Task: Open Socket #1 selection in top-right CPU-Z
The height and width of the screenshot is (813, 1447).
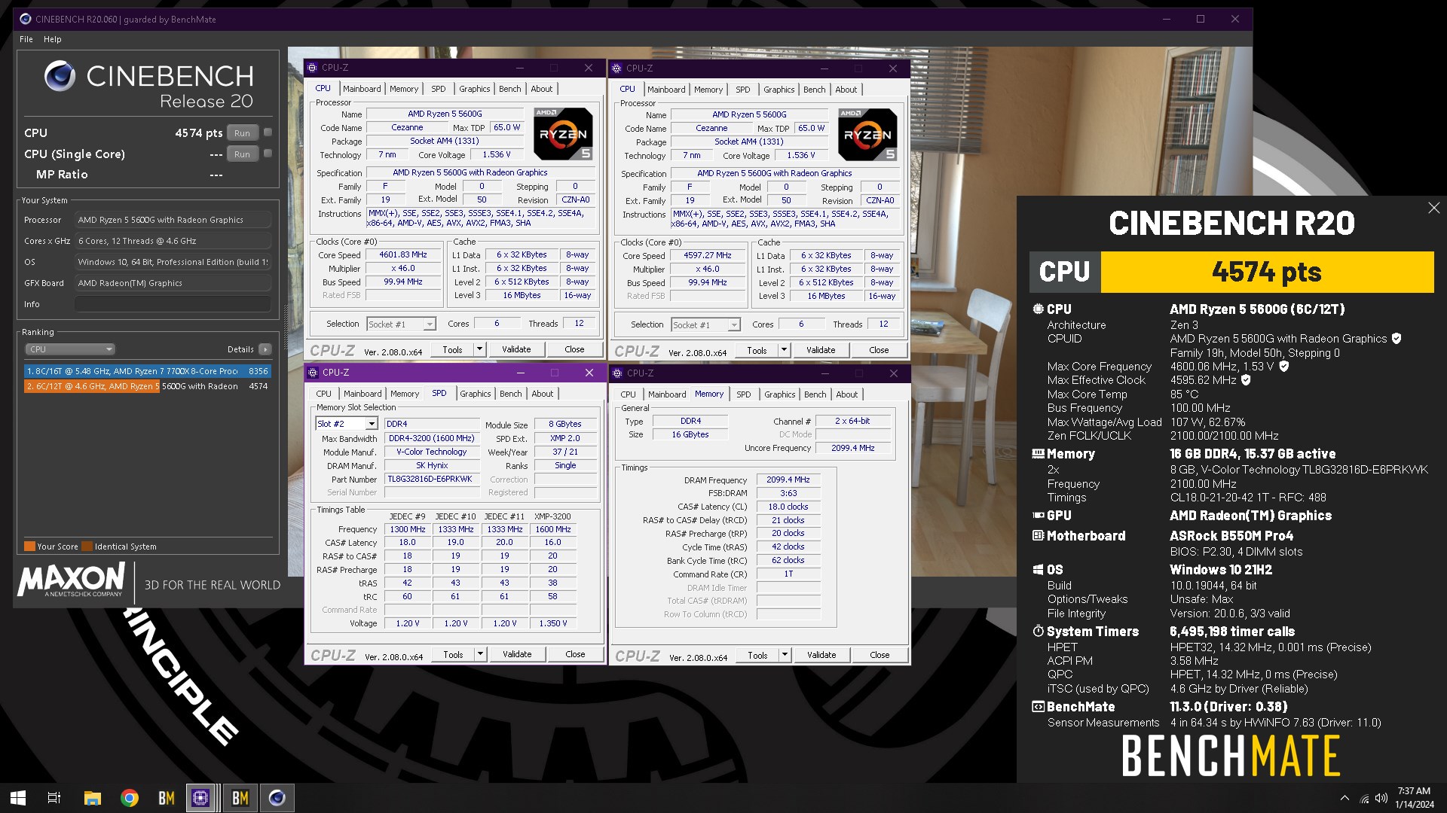Action: (x=705, y=325)
